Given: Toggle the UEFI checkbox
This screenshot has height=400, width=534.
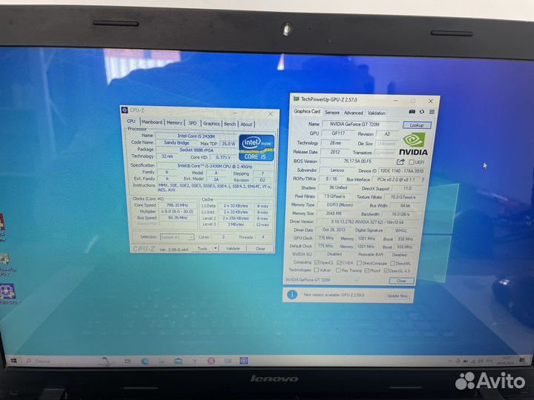Looking at the screenshot, I should click(411, 162).
